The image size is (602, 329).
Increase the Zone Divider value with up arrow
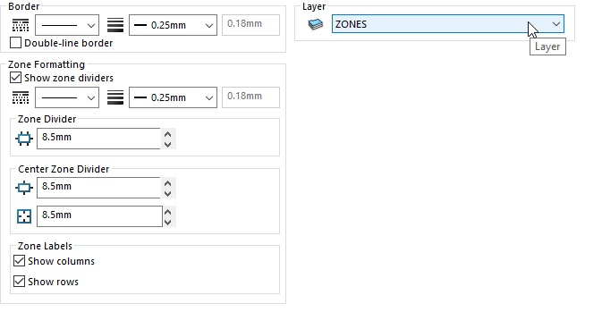168,134
